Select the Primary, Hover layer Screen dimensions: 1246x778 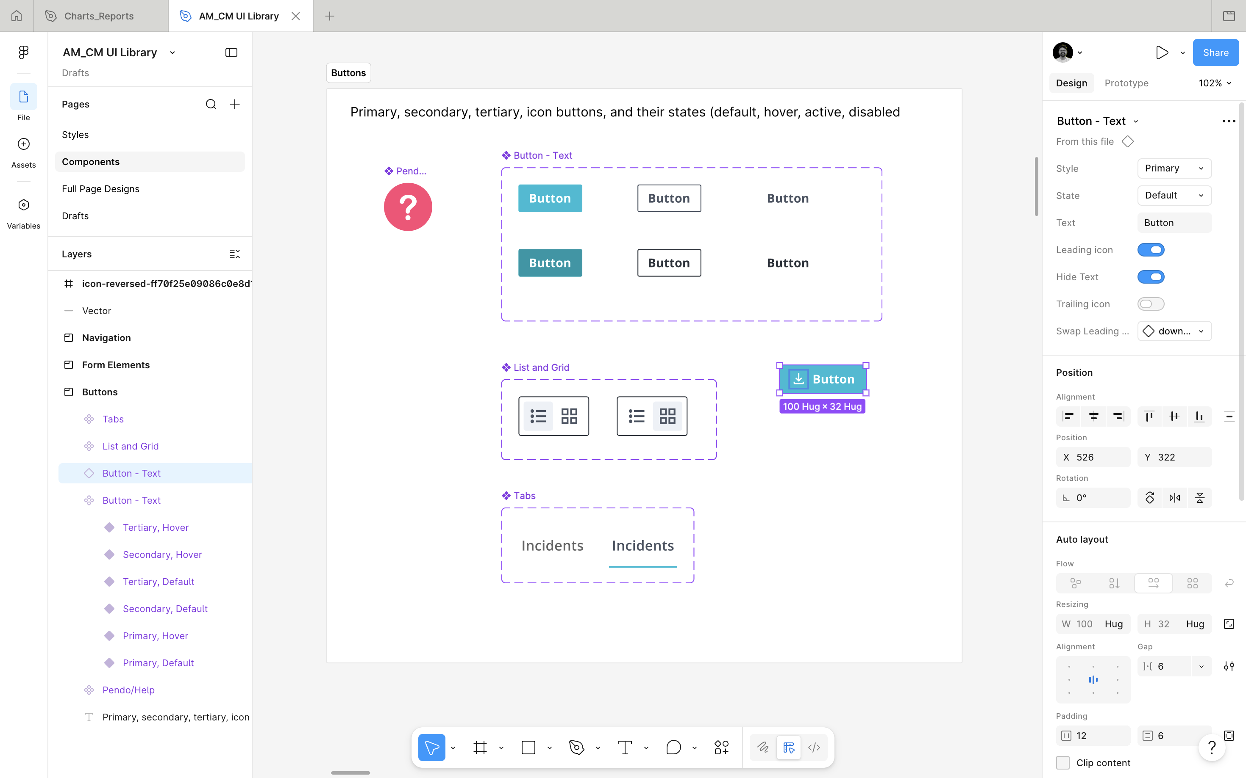click(155, 635)
